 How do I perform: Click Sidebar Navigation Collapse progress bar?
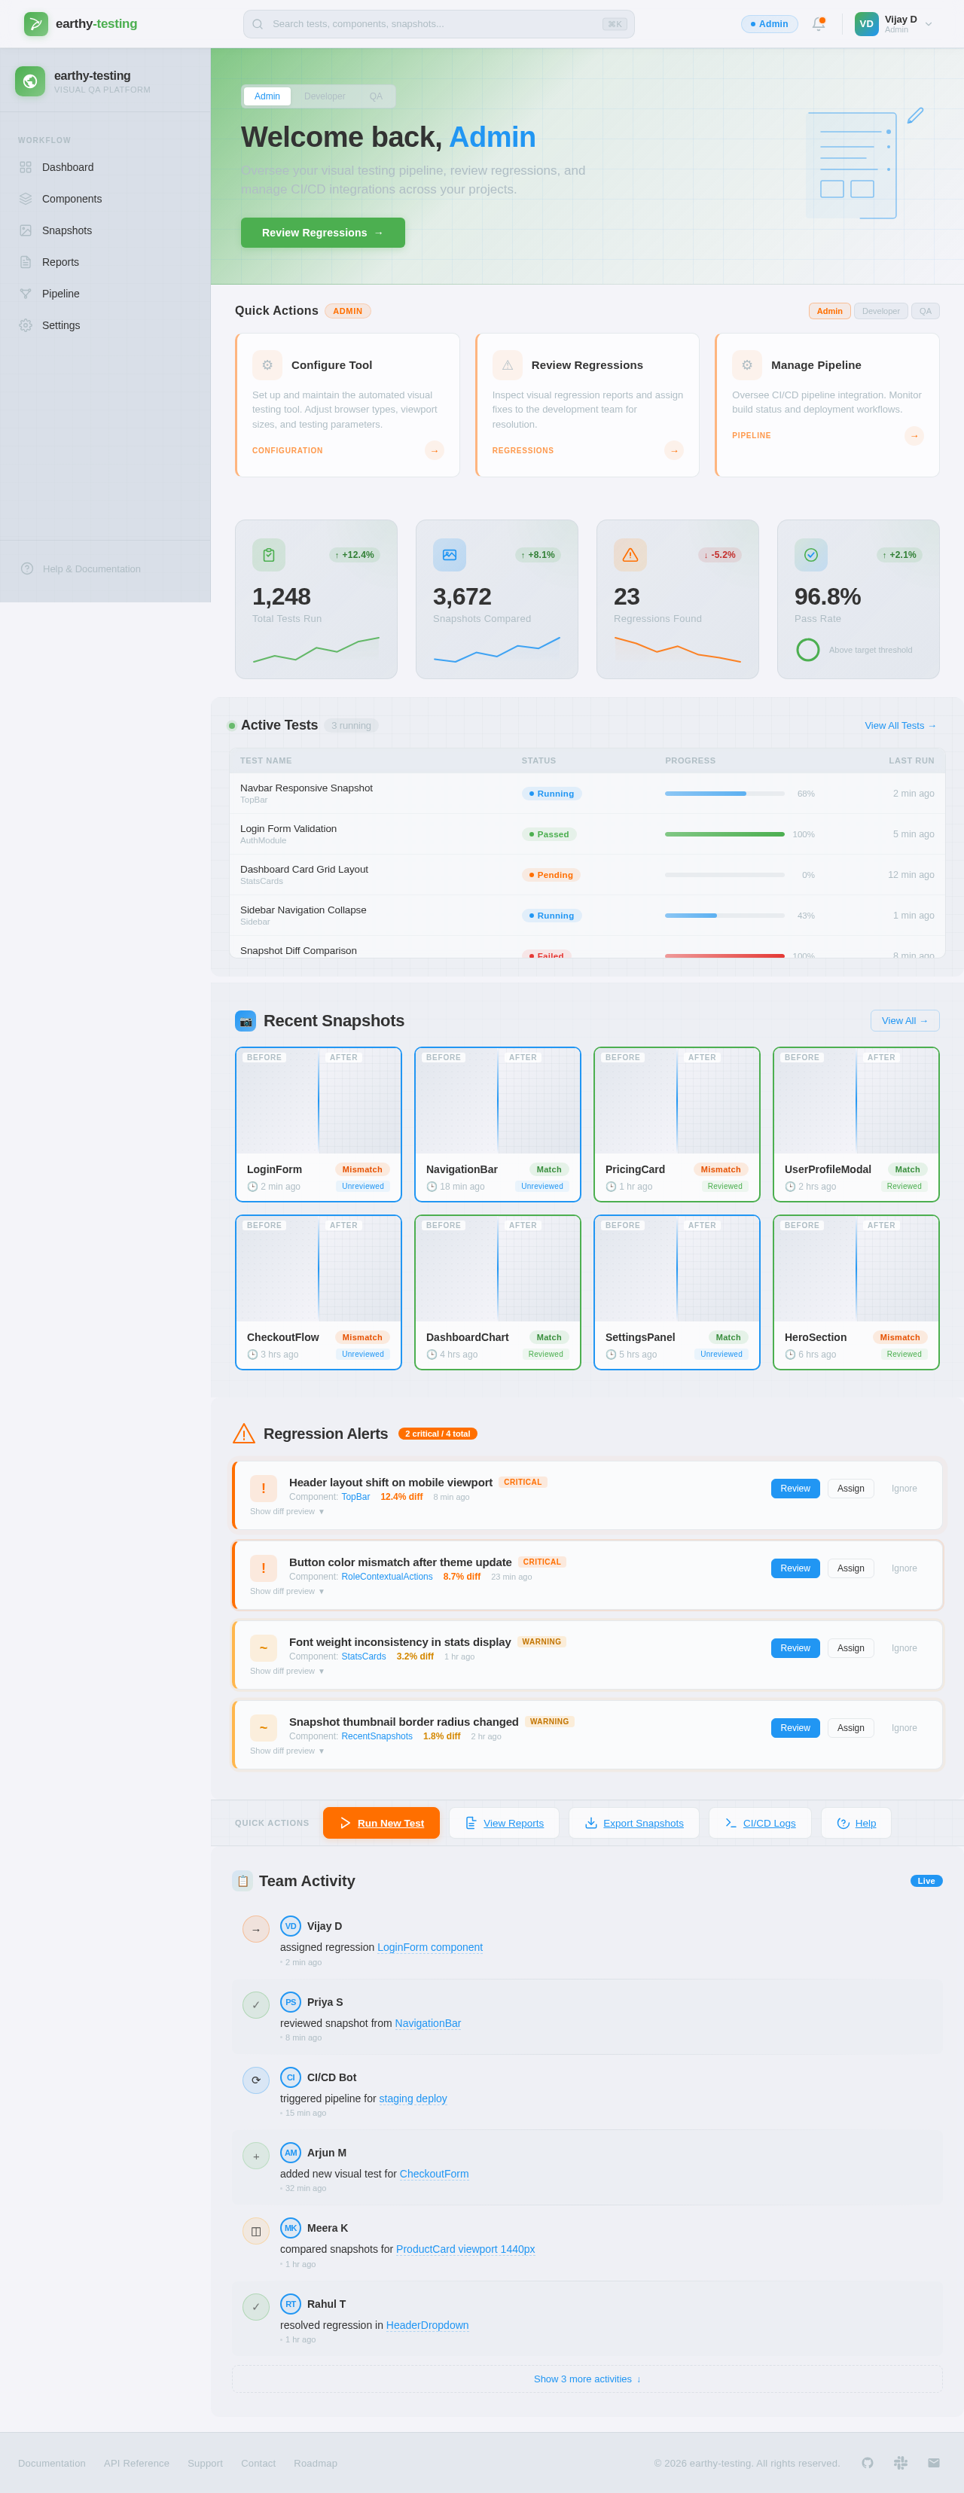[725, 916]
